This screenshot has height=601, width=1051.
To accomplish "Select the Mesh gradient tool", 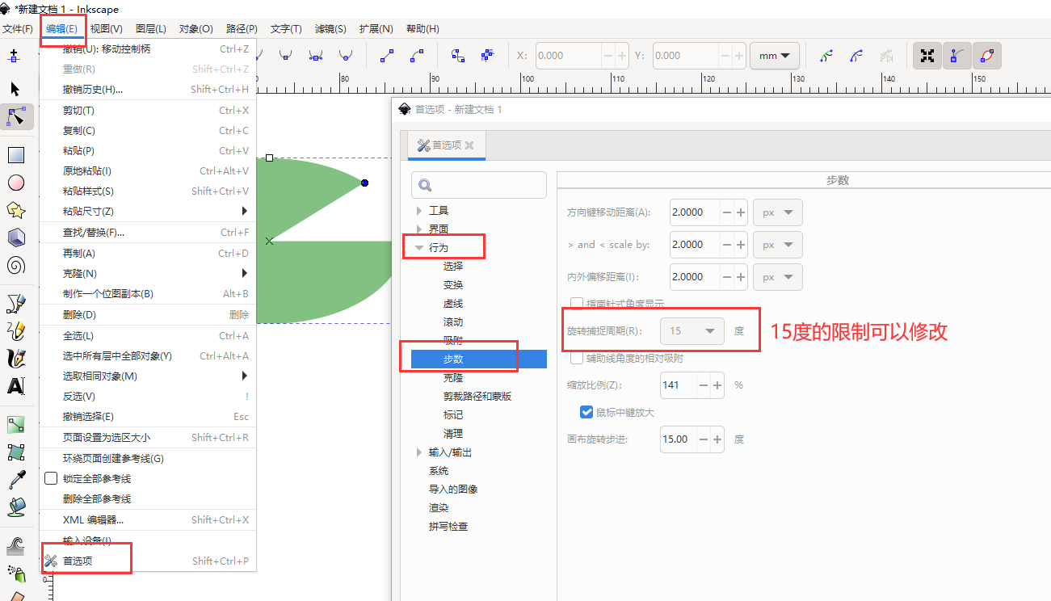I will click(x=15, y=452).
